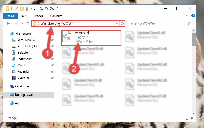Click the Properties icon in title bar

(16, 9)
